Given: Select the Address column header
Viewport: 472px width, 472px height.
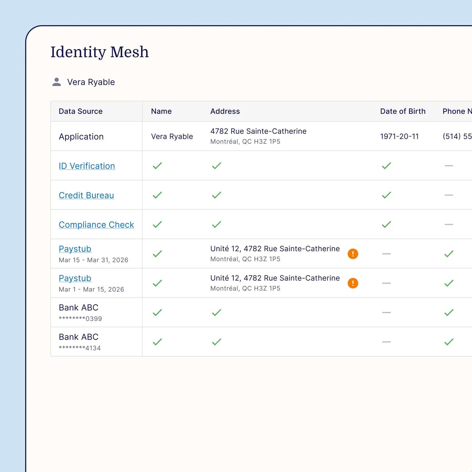Looking at the screenshot, I should (x=225, y=111).
